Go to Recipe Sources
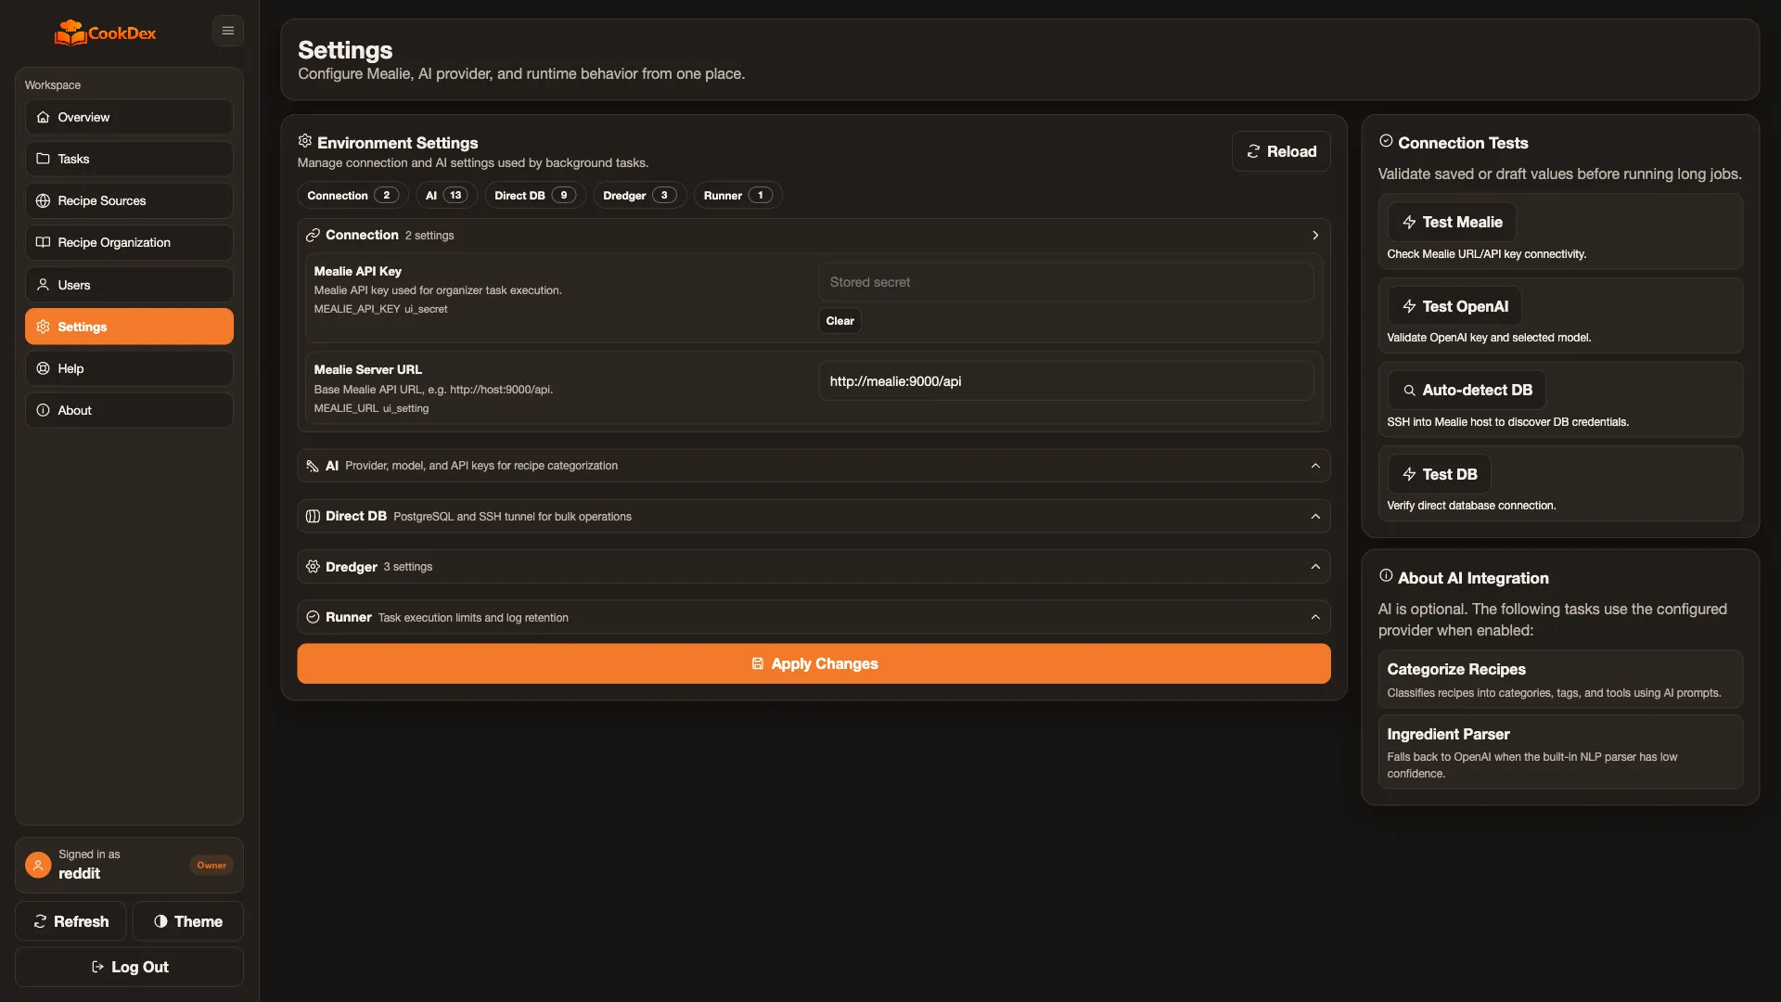The image size is (1781, 1002). click(129, 200)
